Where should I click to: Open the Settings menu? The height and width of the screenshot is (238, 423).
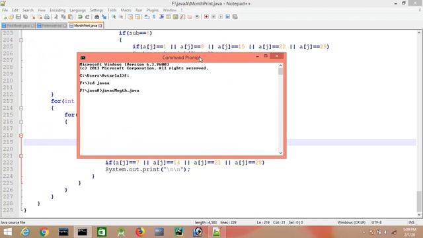coord(96,11)
